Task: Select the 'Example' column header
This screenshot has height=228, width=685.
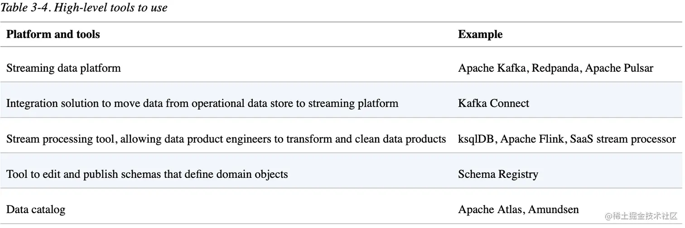Action: pos(480,34)
